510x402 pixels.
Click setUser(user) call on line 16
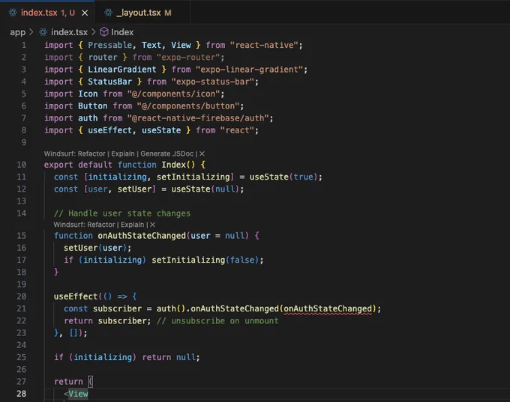(x=95, y=248)
